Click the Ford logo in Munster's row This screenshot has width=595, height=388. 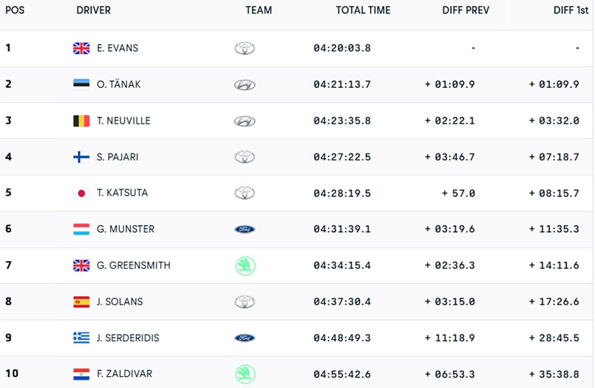[x=244, y=229]
